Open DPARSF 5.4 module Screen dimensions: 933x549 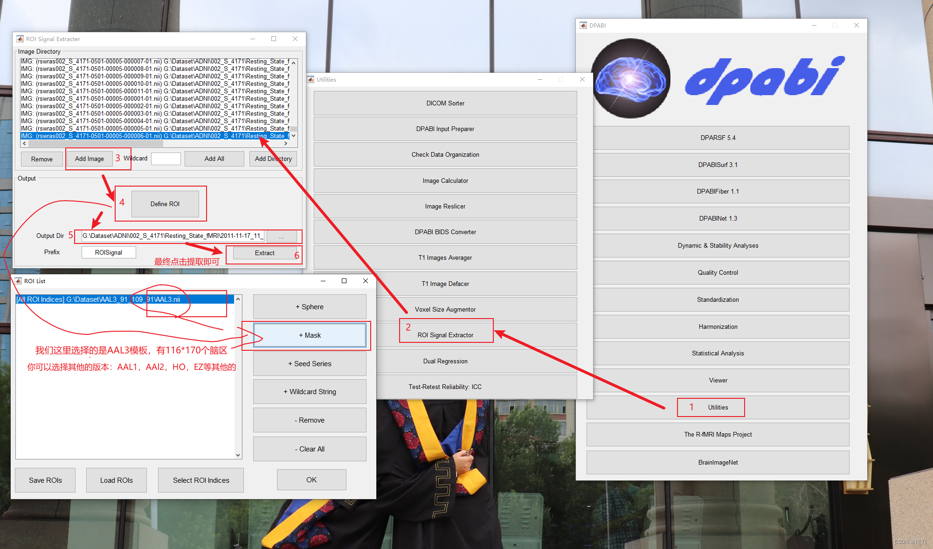718,138
